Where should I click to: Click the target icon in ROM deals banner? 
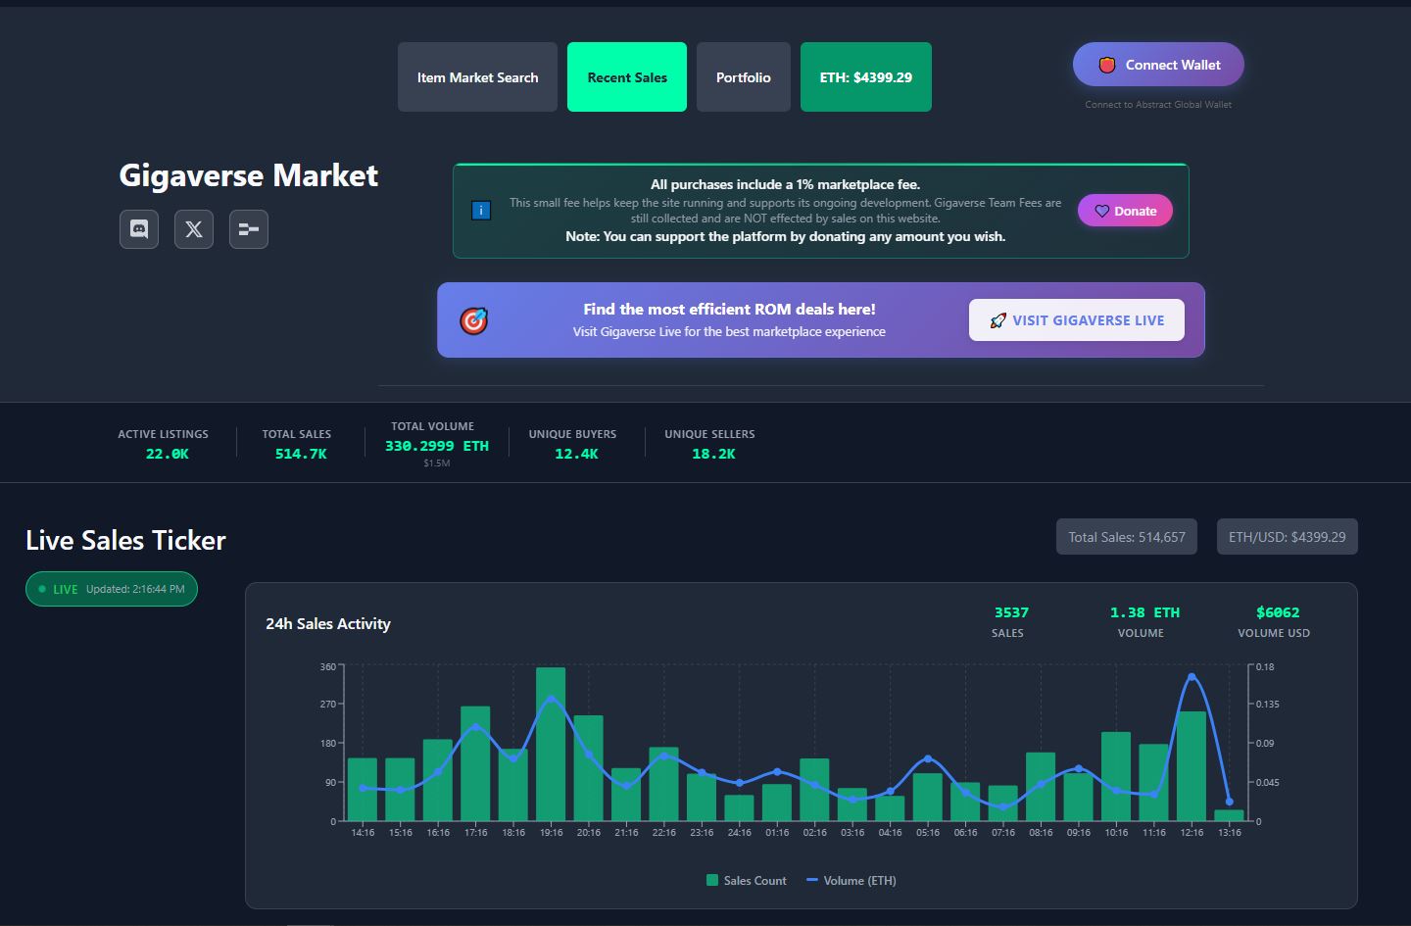(x=474, y=320)
